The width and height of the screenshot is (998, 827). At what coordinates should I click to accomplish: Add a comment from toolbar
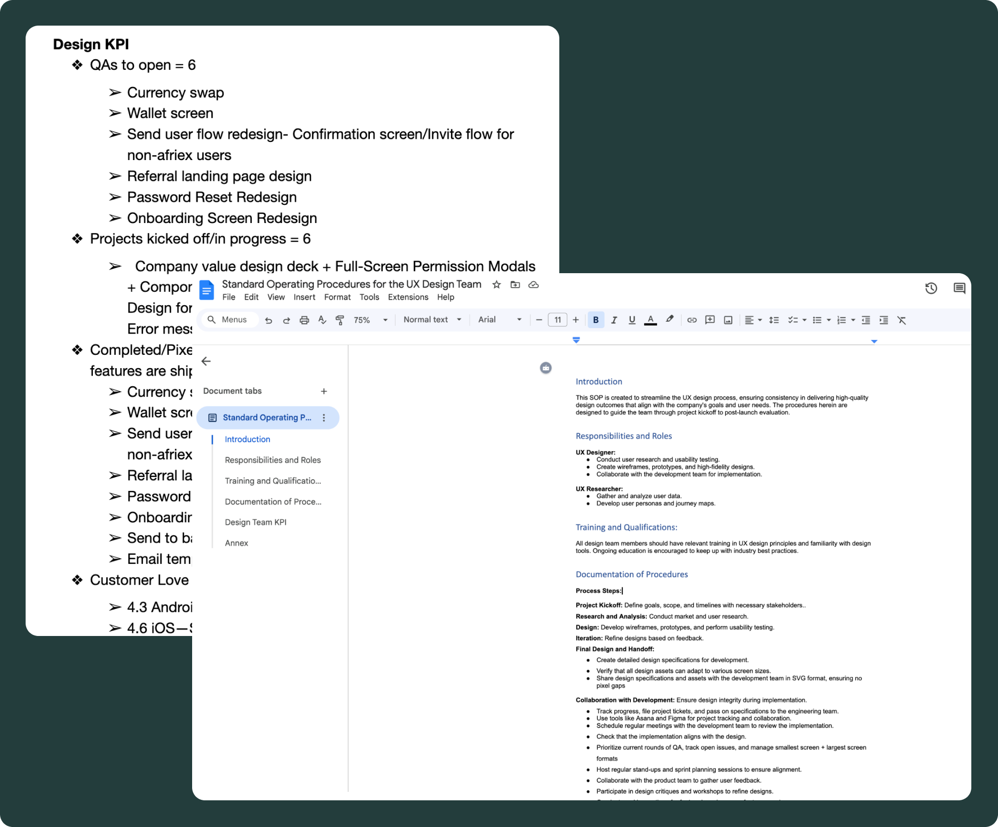[710, 320]
